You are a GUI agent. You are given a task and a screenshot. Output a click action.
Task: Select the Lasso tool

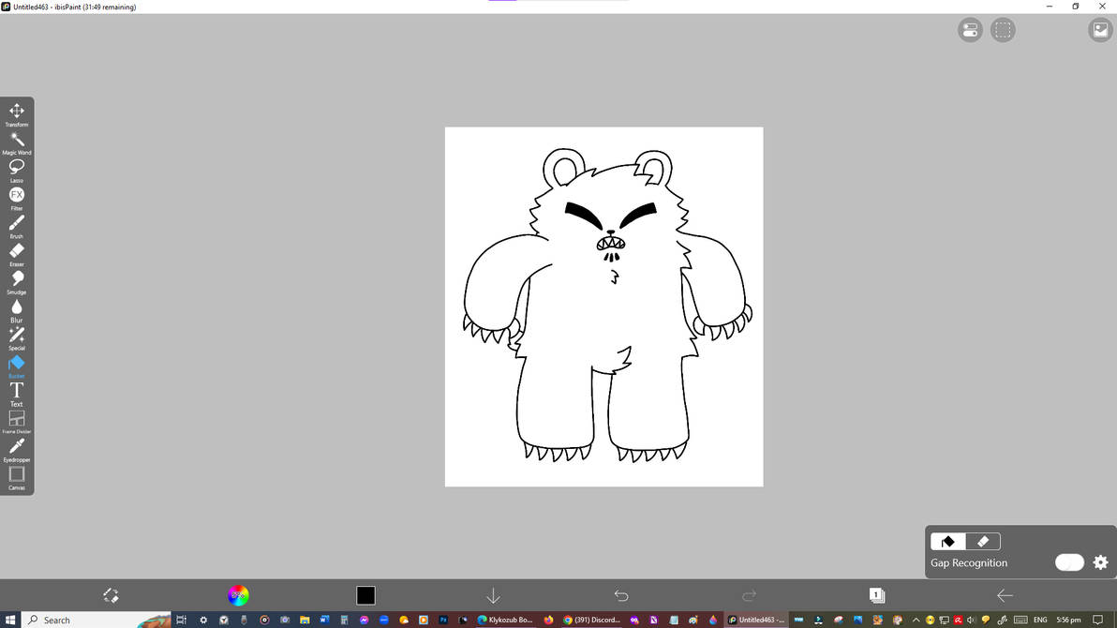pyautogui.click(x=17, y=168)
